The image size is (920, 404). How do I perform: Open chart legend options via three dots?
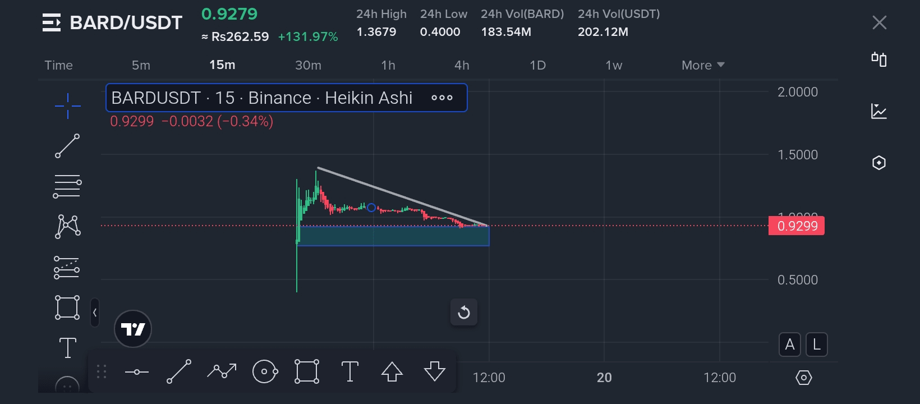[442, 98]
